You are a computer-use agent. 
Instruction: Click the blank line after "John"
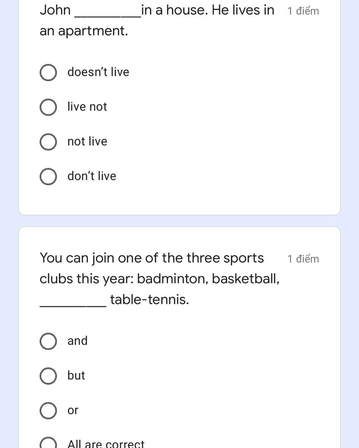108,16
